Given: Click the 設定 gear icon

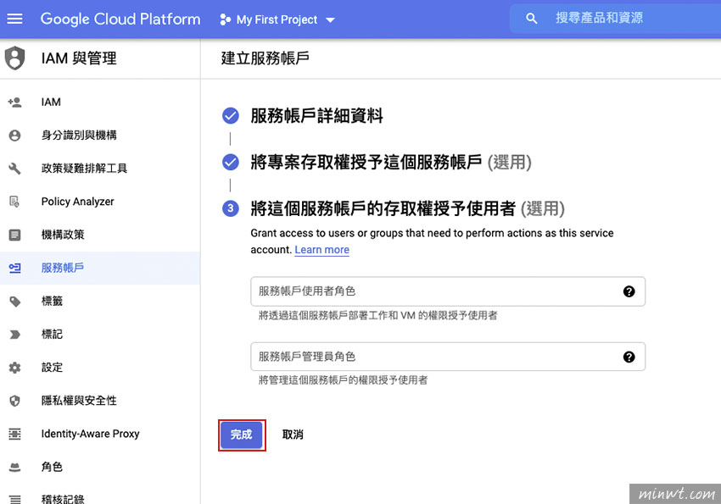Looking at the screenshot, I should 14,368.
